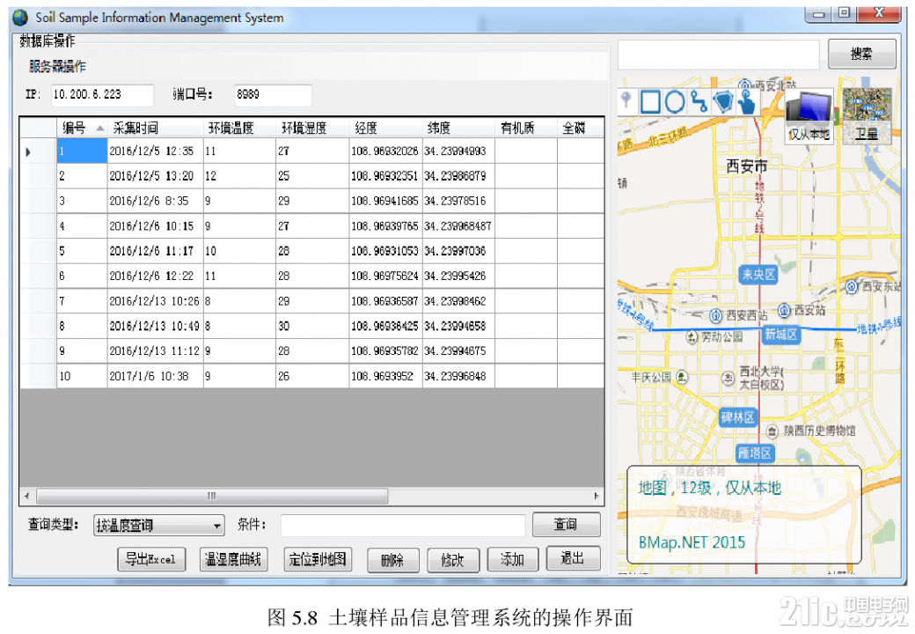
Task: Click the table horizontal scrollbar thumb
Action: point(212,497)
